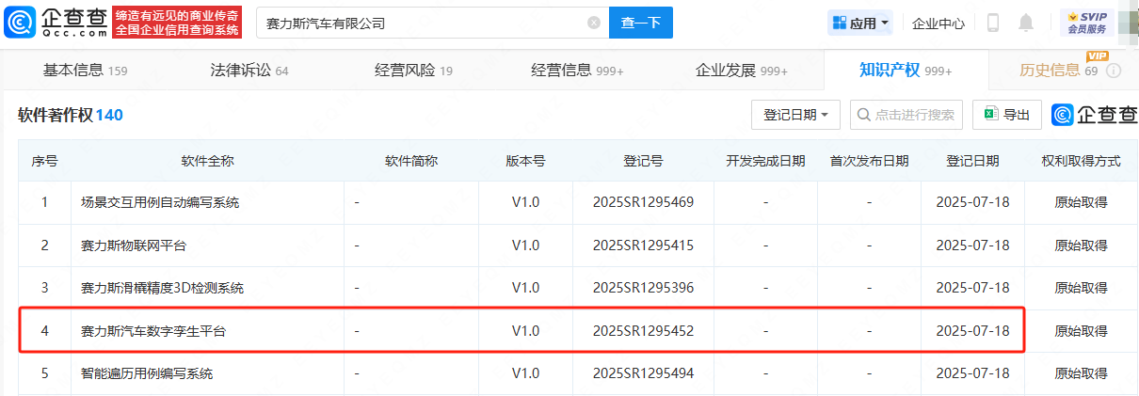Open the mobile phone icon in the header
Viewport: 1139px width, 396px height.
click(x=993, y=23)
